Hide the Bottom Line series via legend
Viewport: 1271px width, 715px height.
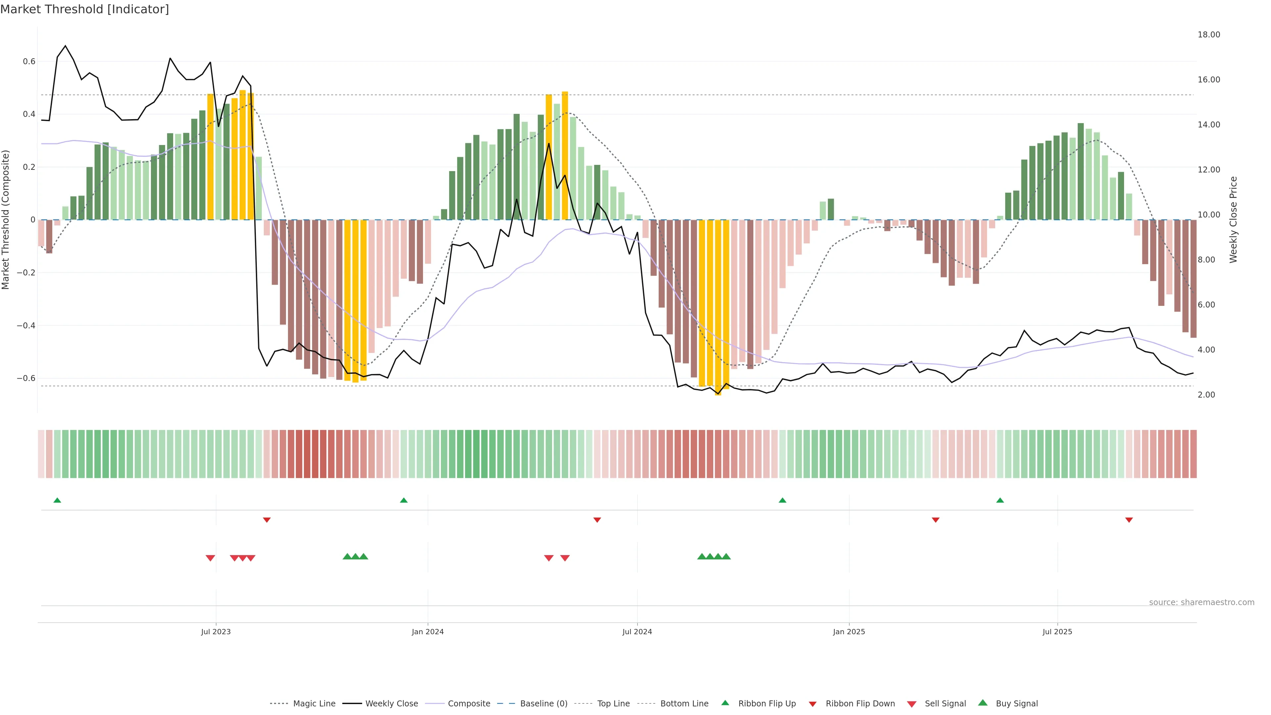pos(684,704)
